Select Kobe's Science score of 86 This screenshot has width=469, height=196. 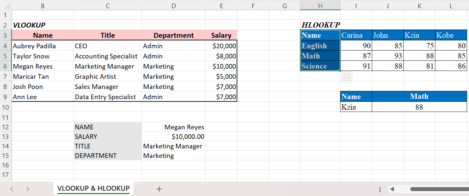click(x=451, y=66)
